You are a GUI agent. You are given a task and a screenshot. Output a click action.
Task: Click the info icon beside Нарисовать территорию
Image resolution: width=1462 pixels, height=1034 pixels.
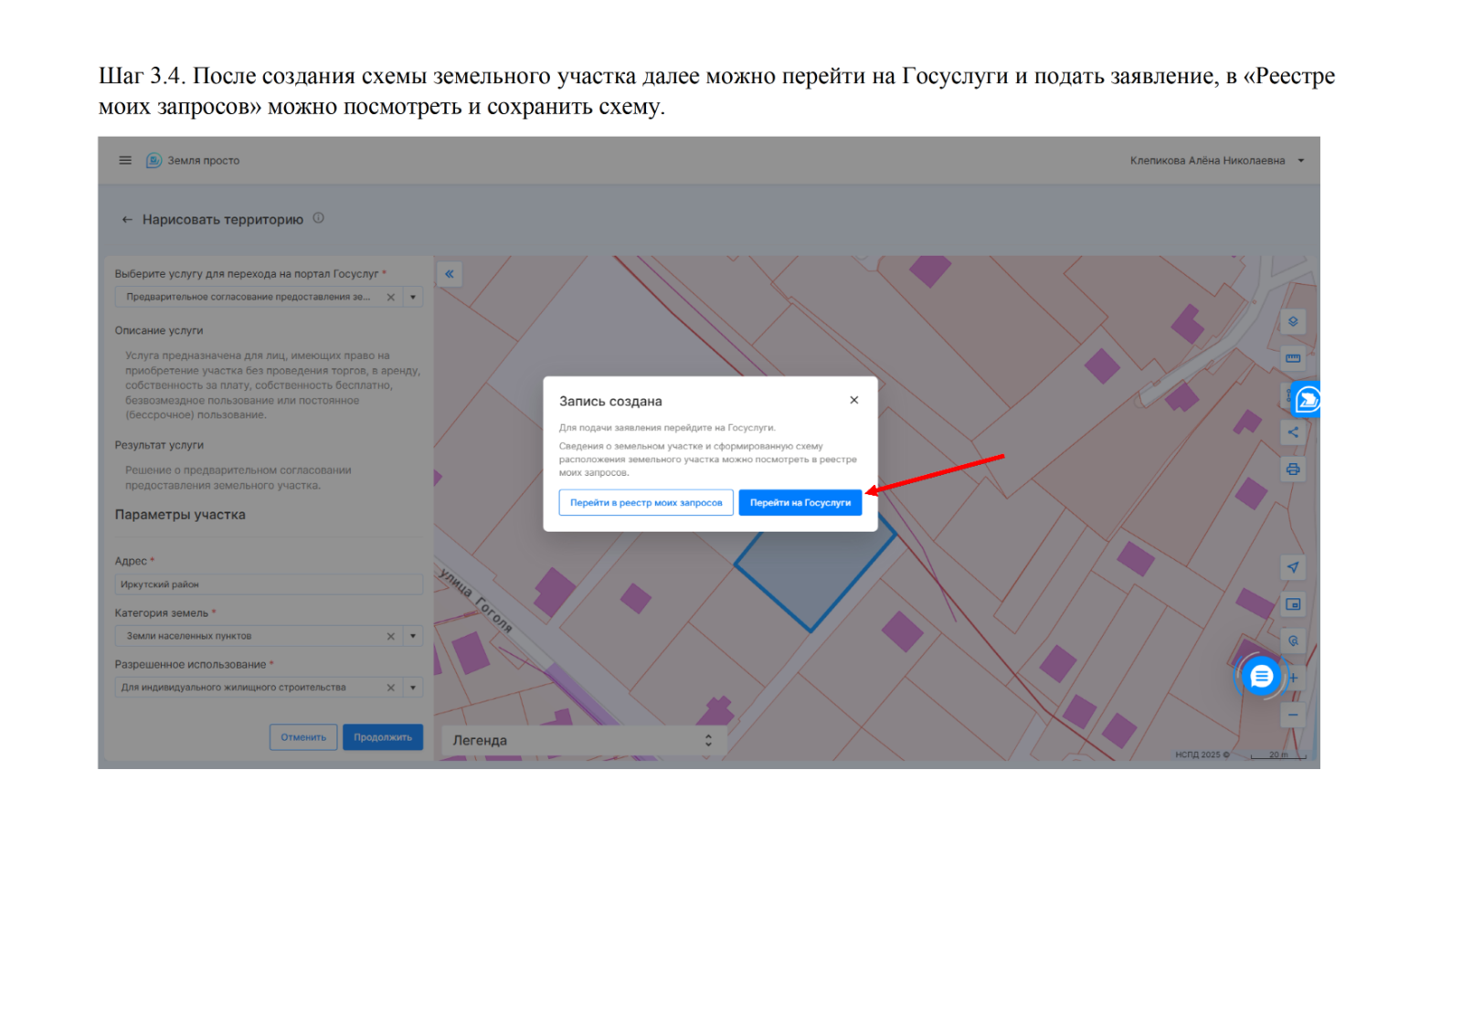318,218
